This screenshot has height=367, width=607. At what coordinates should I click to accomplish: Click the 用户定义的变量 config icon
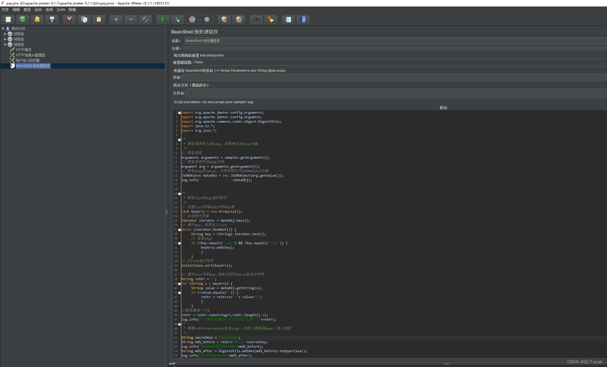(x=12, y=60)
